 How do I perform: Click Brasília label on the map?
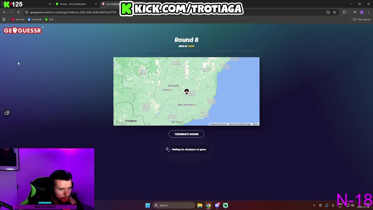pyautogui.click(x=172, y=86)
